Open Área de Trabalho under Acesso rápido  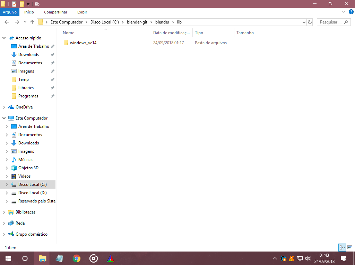coord(34,46)
